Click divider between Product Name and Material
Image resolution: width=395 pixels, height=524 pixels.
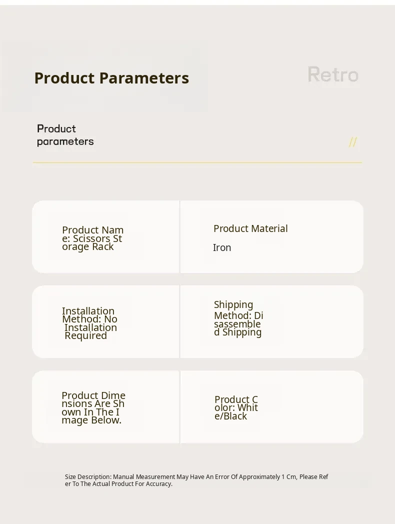(179, 237)
